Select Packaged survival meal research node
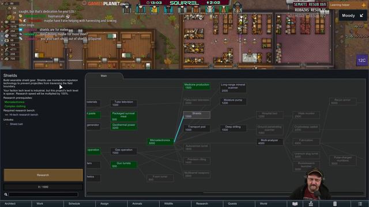The image size is (369, 207). [124, 116]
